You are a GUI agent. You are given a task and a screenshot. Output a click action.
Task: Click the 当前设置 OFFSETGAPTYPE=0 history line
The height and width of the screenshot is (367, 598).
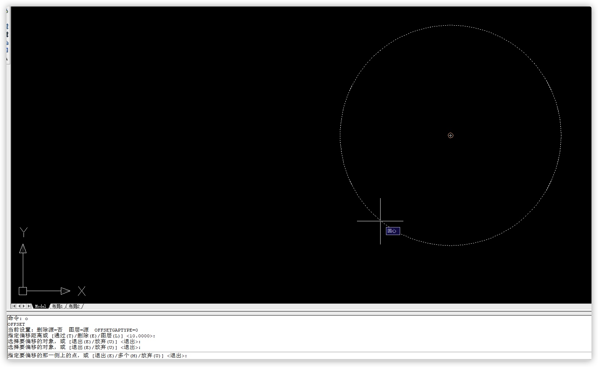click(x=73, y=330)
